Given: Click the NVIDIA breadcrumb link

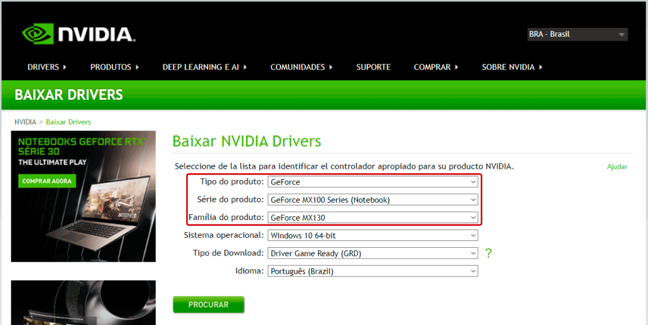Looking at the screenshot, I should point(25,122).
